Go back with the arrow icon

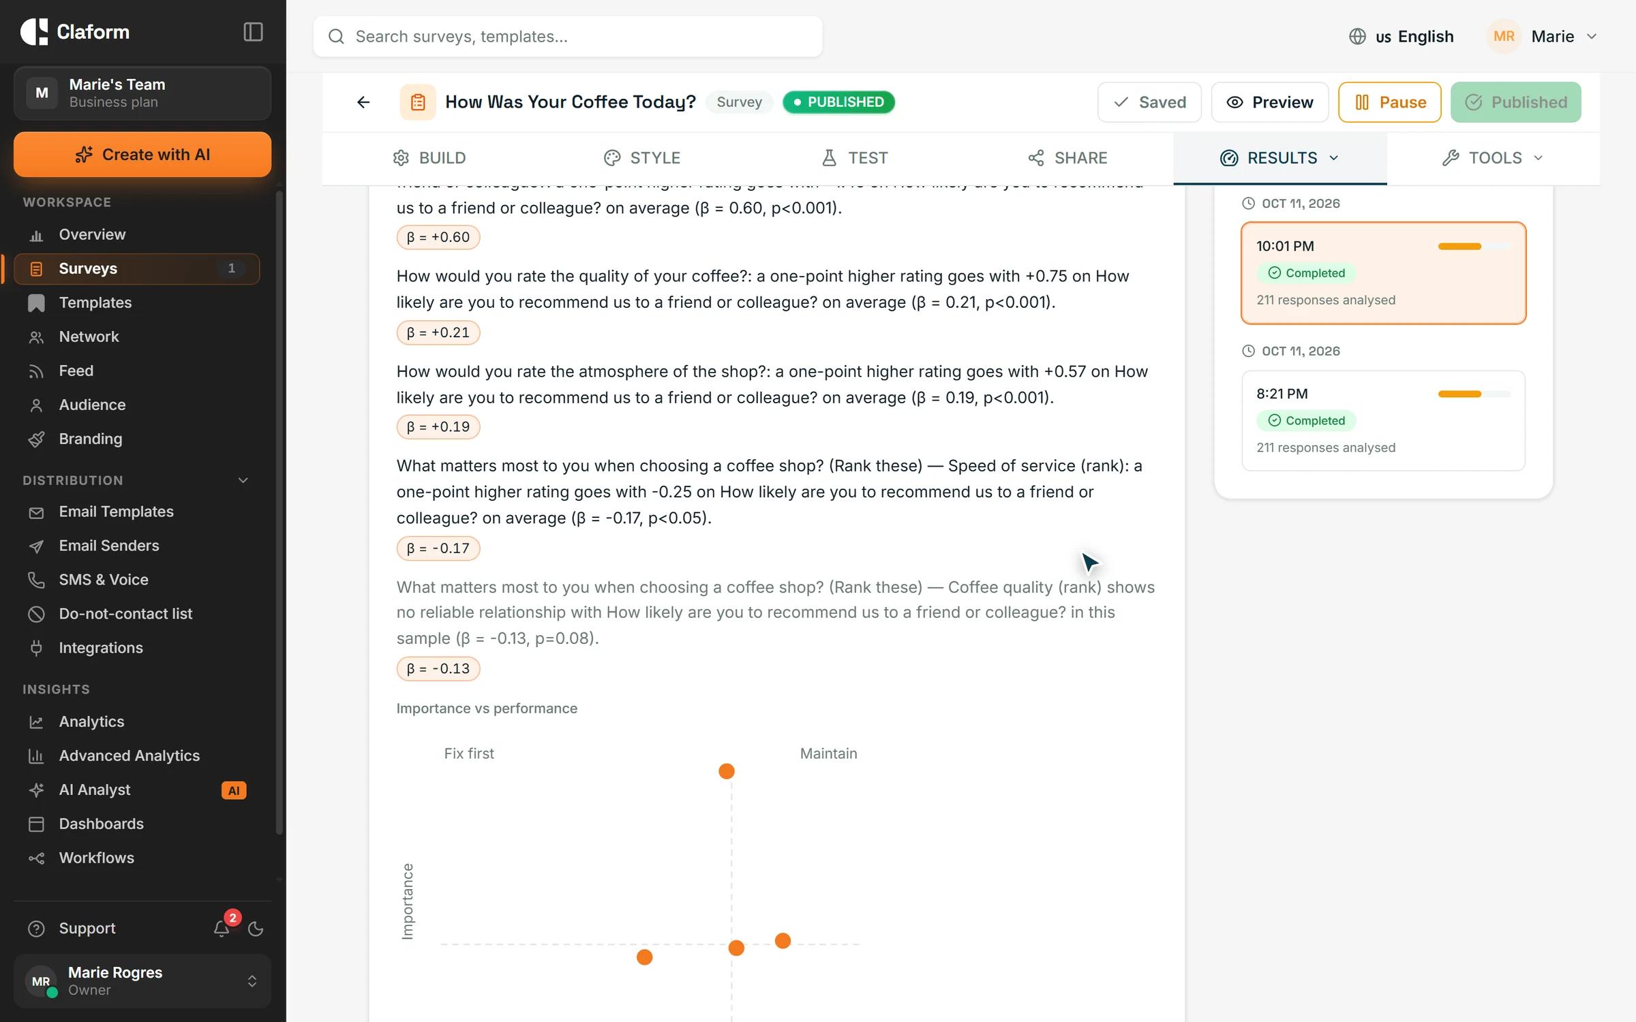tap(363, 102)
